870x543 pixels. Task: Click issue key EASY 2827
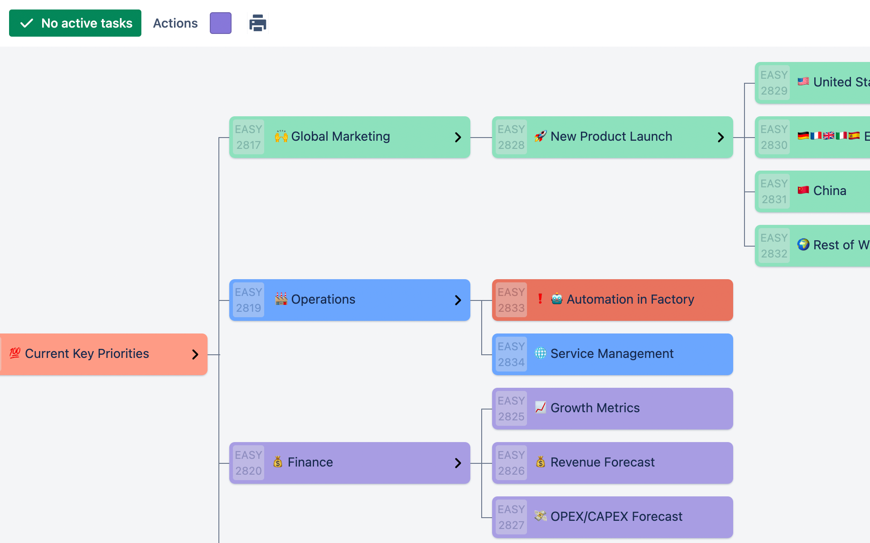point(511,517)
